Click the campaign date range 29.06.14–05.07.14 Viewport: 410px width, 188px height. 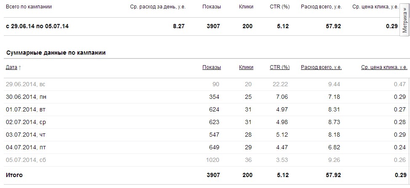pos(37,26)
